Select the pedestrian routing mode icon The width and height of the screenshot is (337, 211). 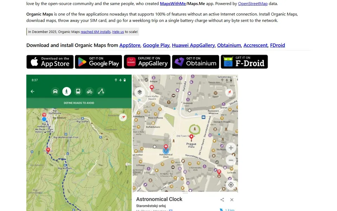point(67,91)
